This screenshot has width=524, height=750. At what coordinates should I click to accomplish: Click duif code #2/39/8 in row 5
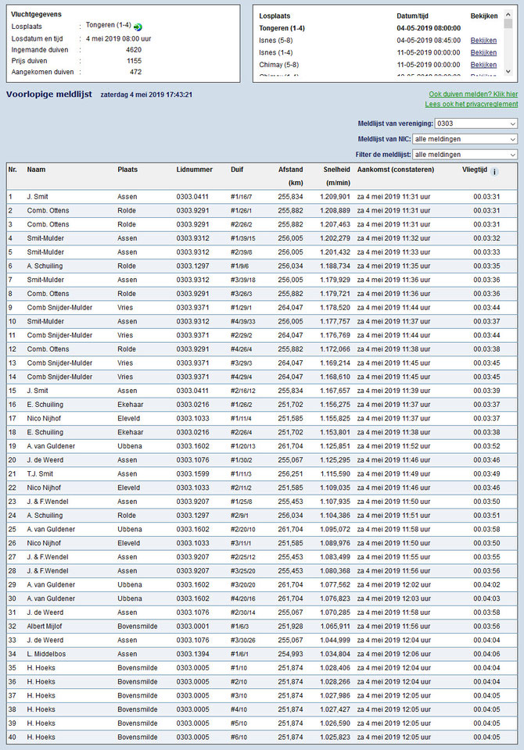tap(243, 252)
